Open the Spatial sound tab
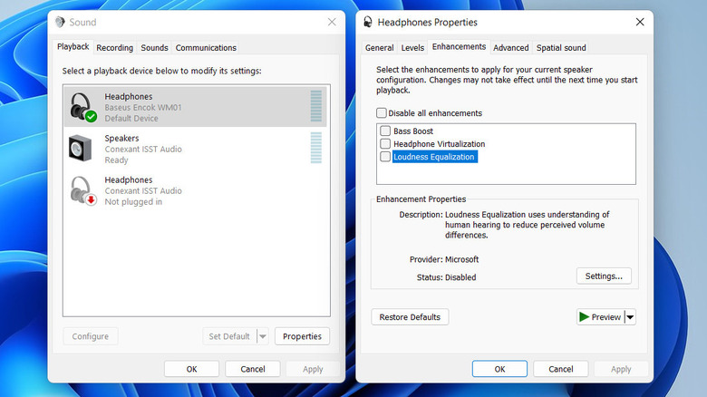This screenshot has width=707, height=397. tap(561, 48)
